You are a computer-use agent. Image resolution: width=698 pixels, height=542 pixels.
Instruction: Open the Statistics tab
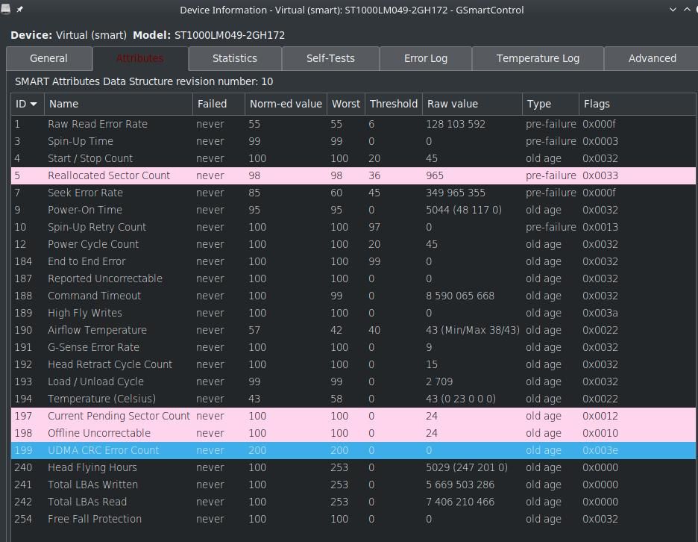pyautogui.click(x=235, y=58)
